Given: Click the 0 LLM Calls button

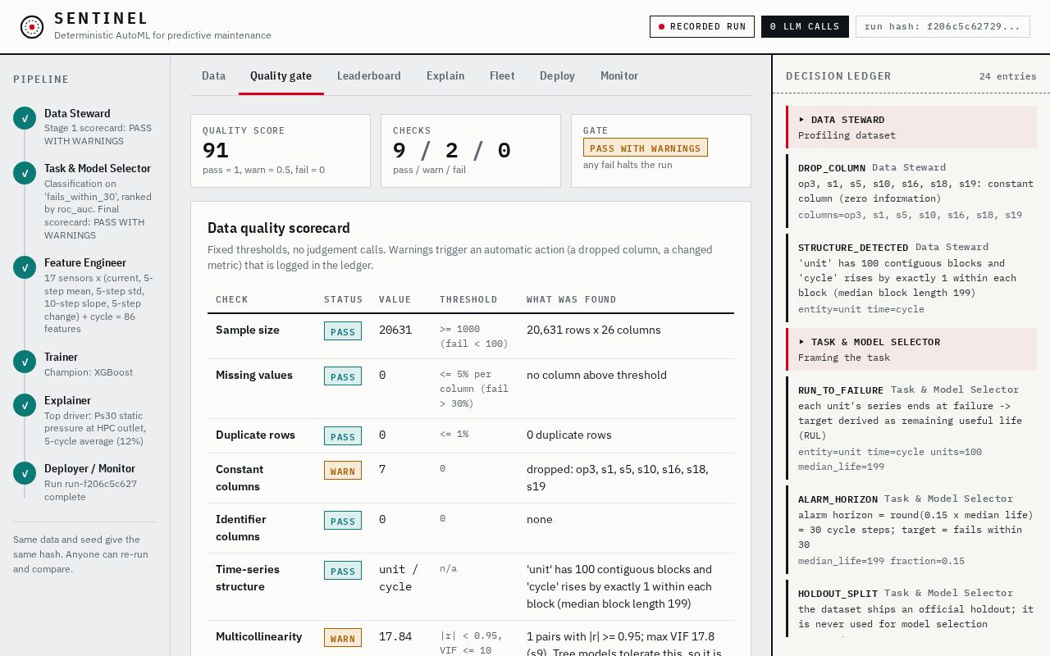Looking at the screenshot, I should [805, 27].
